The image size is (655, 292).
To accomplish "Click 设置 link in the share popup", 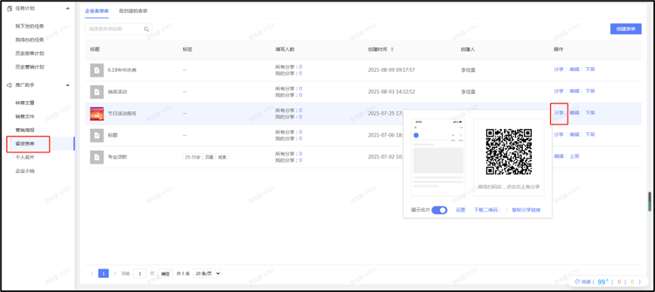I will click(460, 210).
